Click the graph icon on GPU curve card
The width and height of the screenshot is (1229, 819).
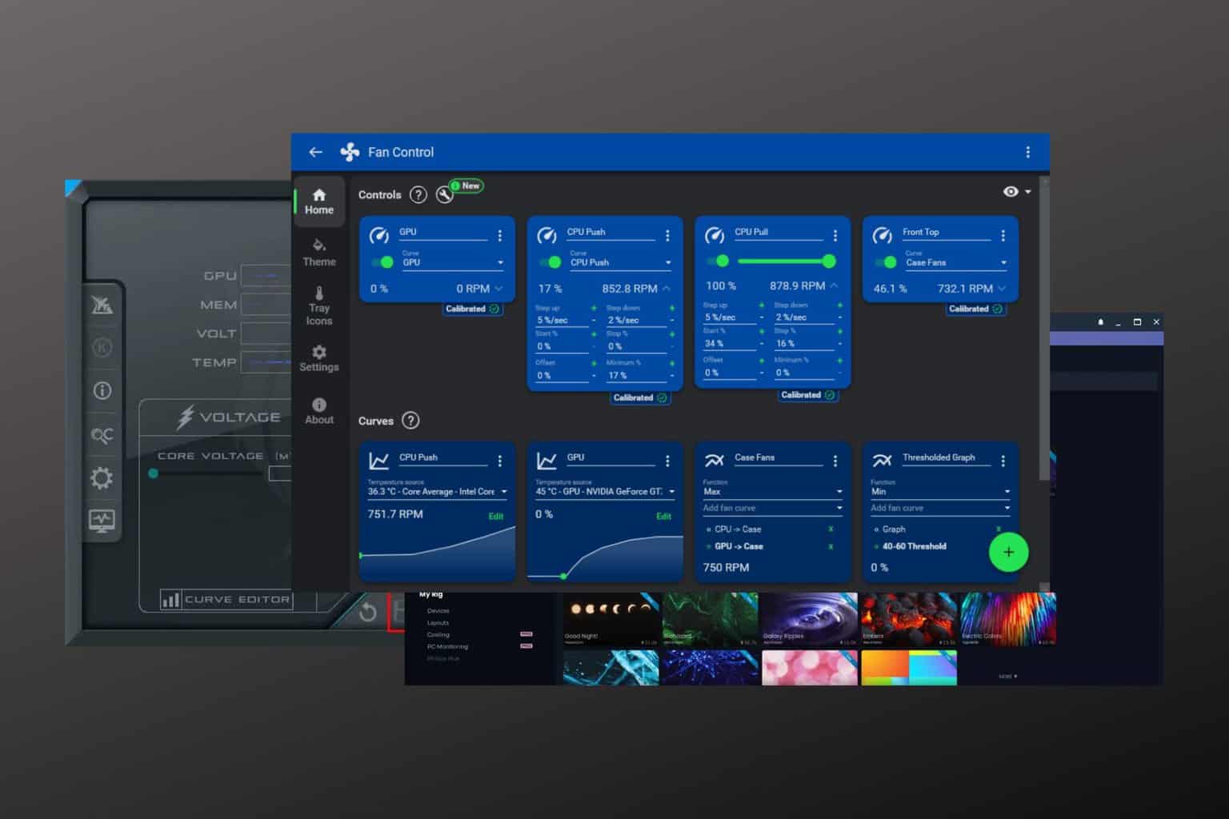tap(546, 461)
